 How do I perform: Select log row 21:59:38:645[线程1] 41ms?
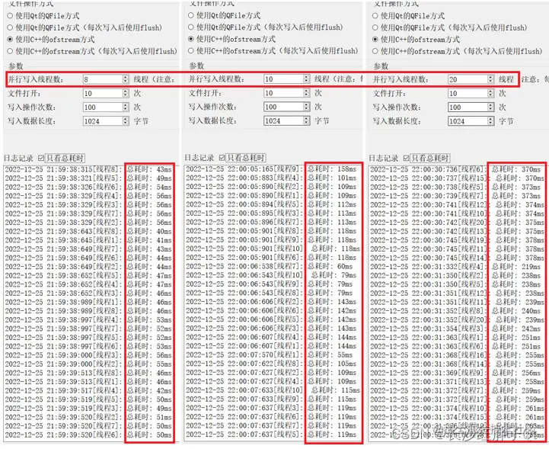point(88,240)
